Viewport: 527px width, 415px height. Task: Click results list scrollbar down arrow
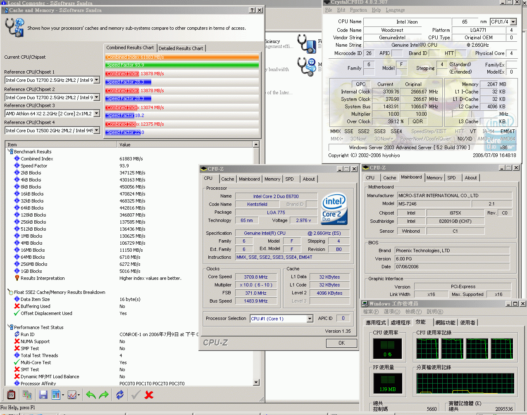[x=256, y=382]
